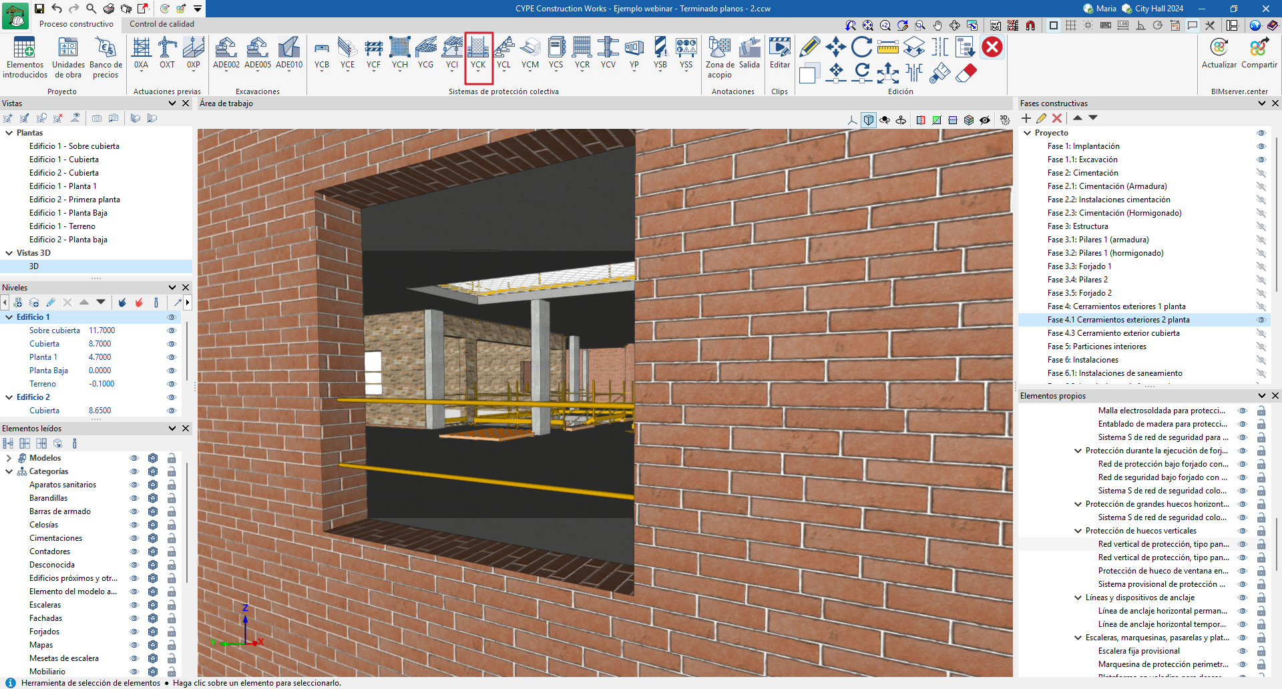Open Banco de precios
1282x689 pixels.
point(105,57)
